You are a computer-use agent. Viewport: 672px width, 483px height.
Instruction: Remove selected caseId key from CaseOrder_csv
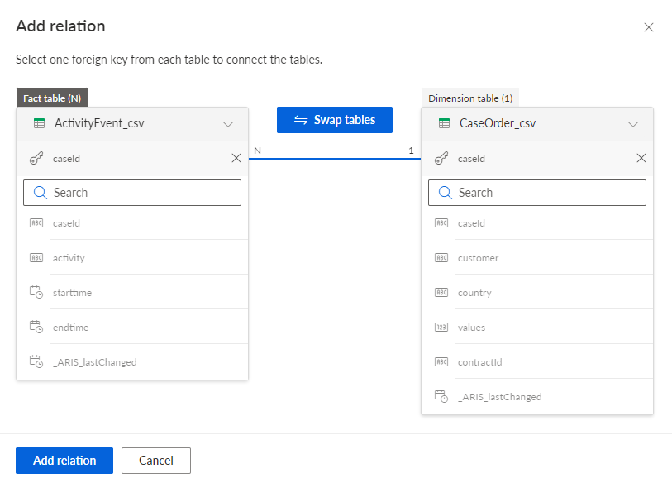641,158
